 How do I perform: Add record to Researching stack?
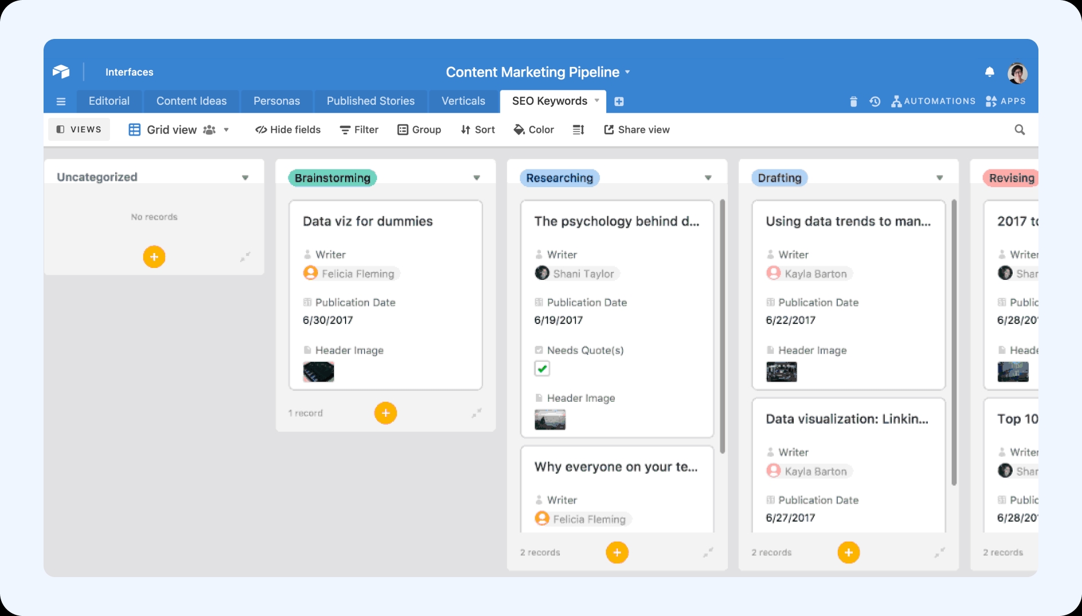tap(617, 552)
